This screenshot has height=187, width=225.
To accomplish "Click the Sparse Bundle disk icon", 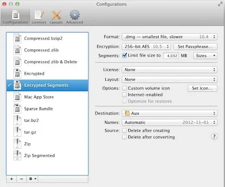I will tap(17, 109).
